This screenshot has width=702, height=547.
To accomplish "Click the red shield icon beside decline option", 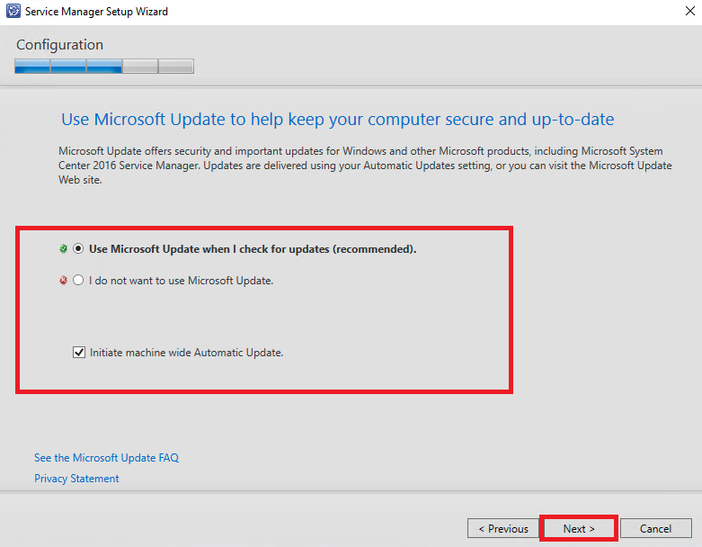I will tap(64, 281).
